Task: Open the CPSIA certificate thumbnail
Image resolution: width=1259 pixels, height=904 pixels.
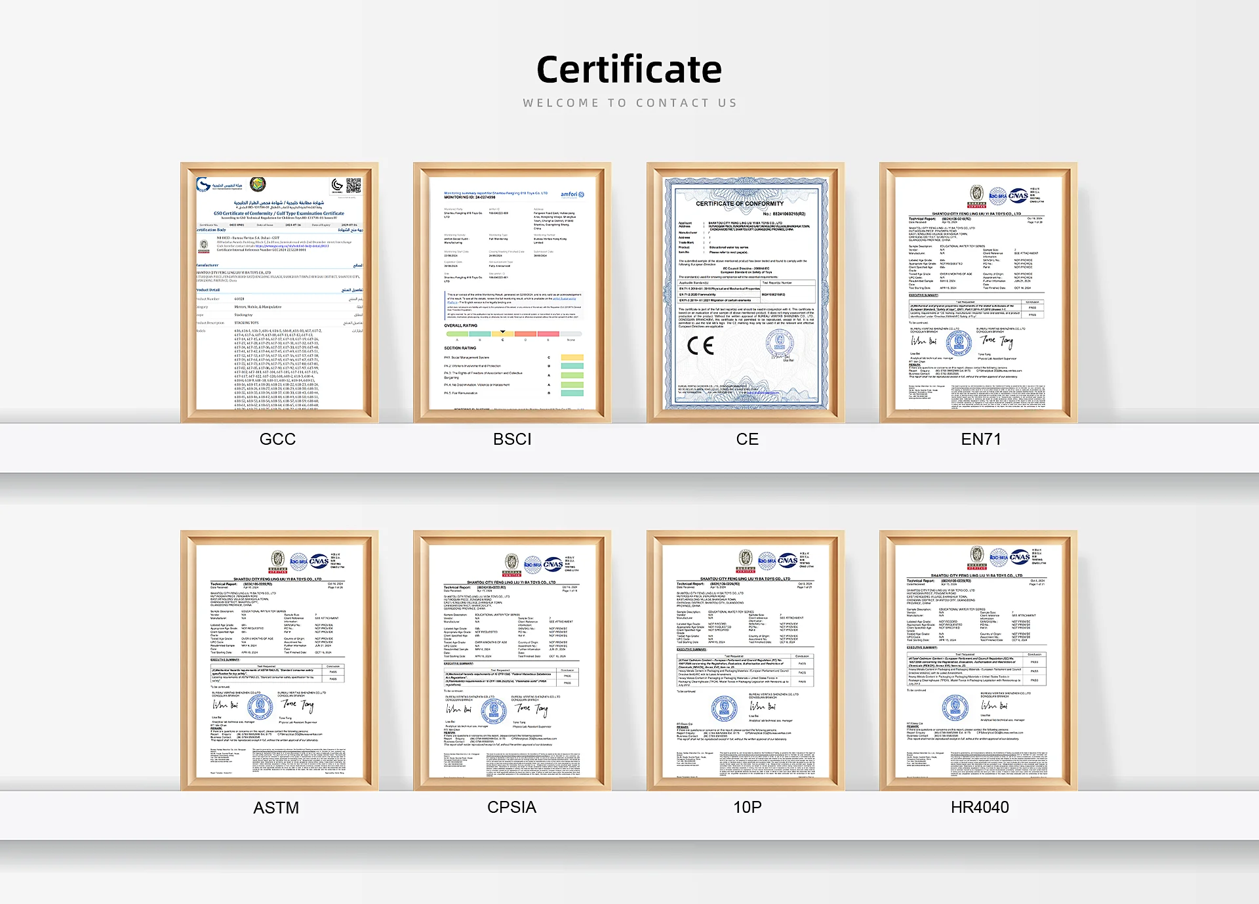Action: [512, 661]
